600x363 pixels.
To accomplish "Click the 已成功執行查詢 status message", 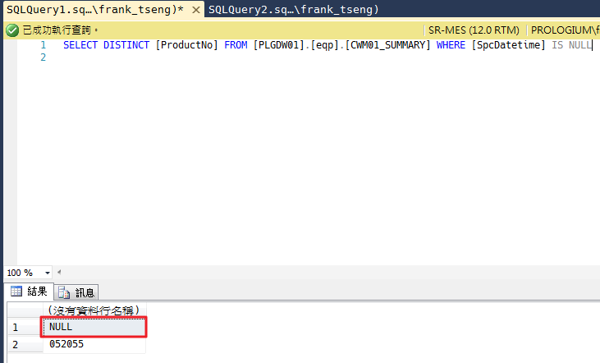I will coord(60,29).
